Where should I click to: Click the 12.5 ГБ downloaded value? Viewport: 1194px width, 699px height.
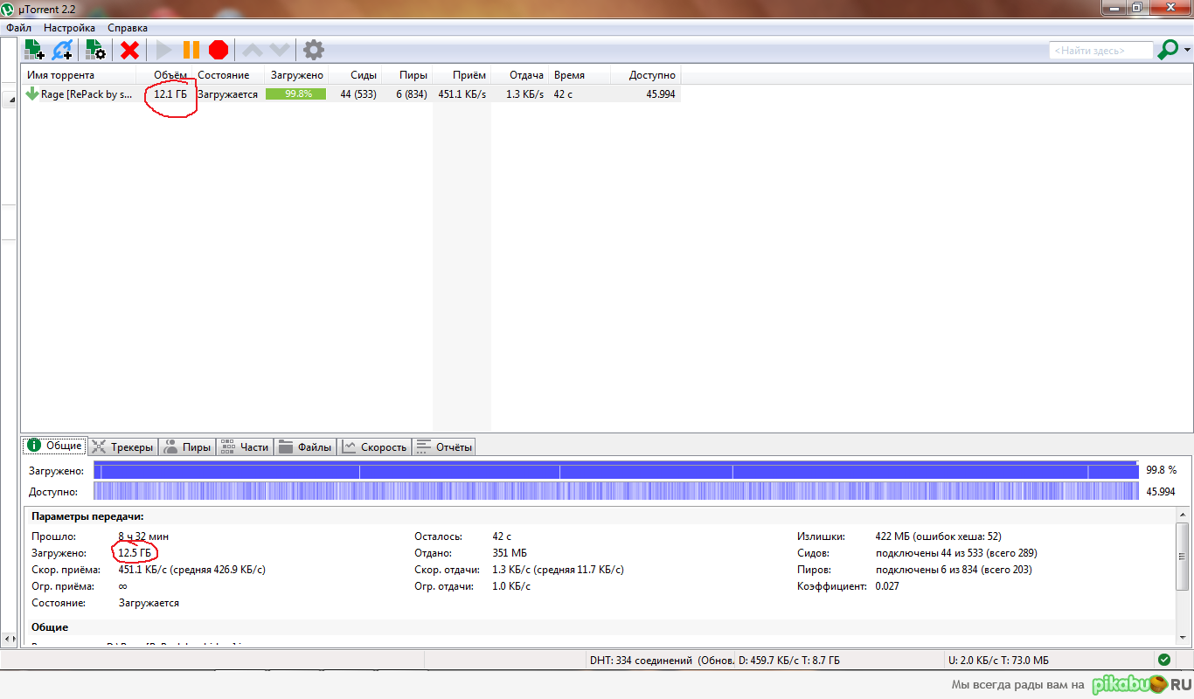tap(135, 553)
